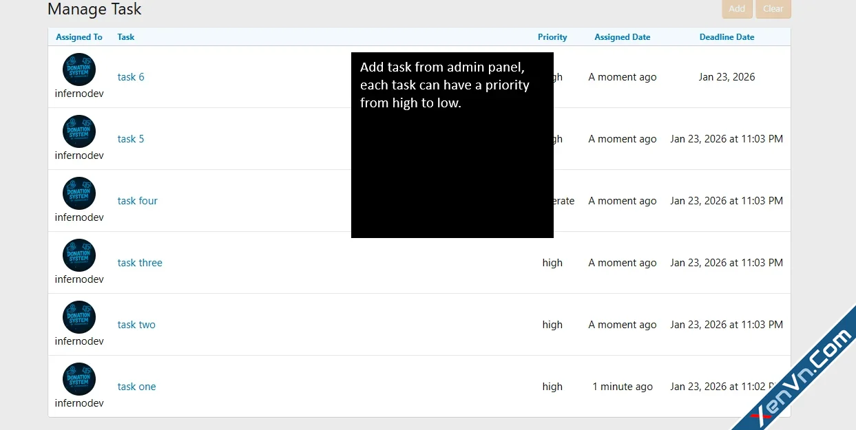Open the task 5 link

pyautogui.click(x=131, y=138)
